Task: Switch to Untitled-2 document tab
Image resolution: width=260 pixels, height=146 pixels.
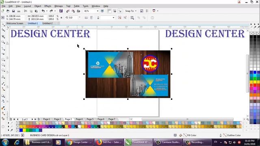Action: point(48,24)
